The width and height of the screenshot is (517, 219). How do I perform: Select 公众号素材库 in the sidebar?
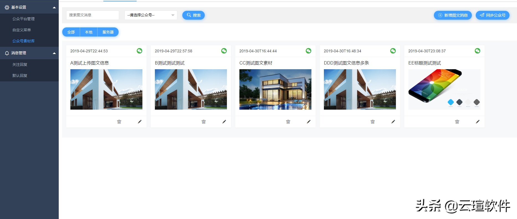pyautogui.click(x=24, y=41)
